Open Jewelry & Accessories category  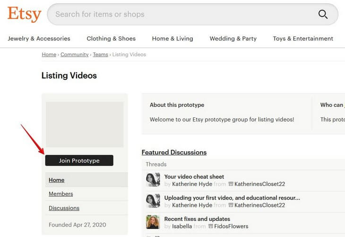tap(39, 38)
